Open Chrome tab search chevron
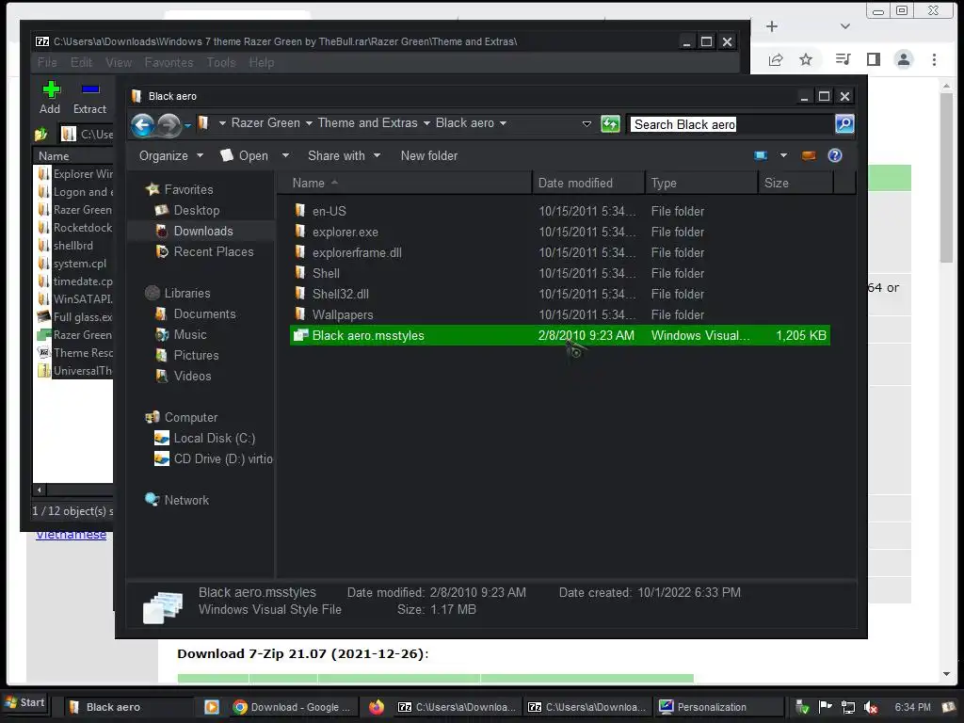964x723 pixels. [845, 26]
